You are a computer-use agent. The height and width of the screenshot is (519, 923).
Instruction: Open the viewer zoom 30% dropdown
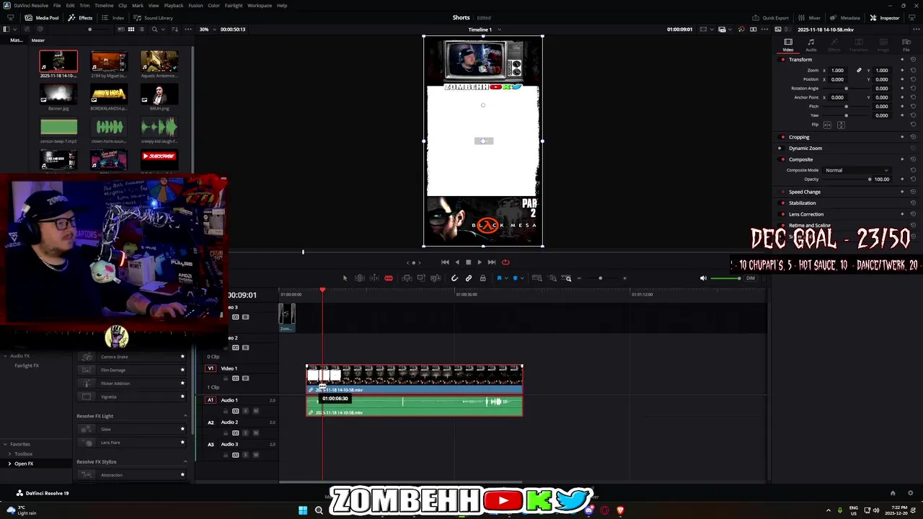(x=207, y=30)
